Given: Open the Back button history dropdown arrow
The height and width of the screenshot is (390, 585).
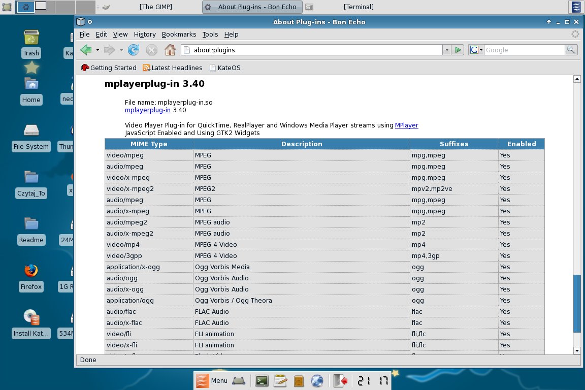Looking at the screenshot, I should point(97,50).
